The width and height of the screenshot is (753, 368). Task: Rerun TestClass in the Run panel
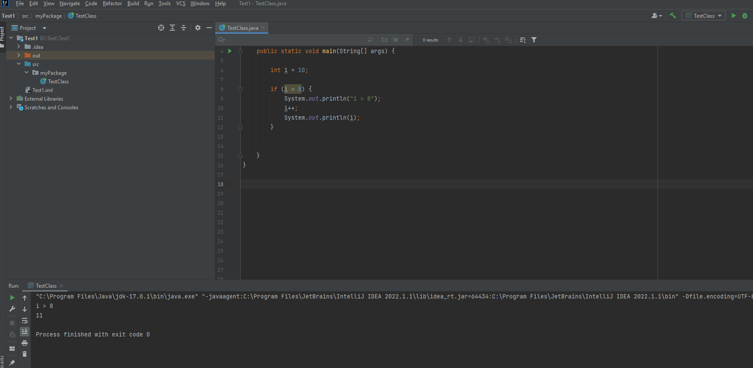[12, 298]
